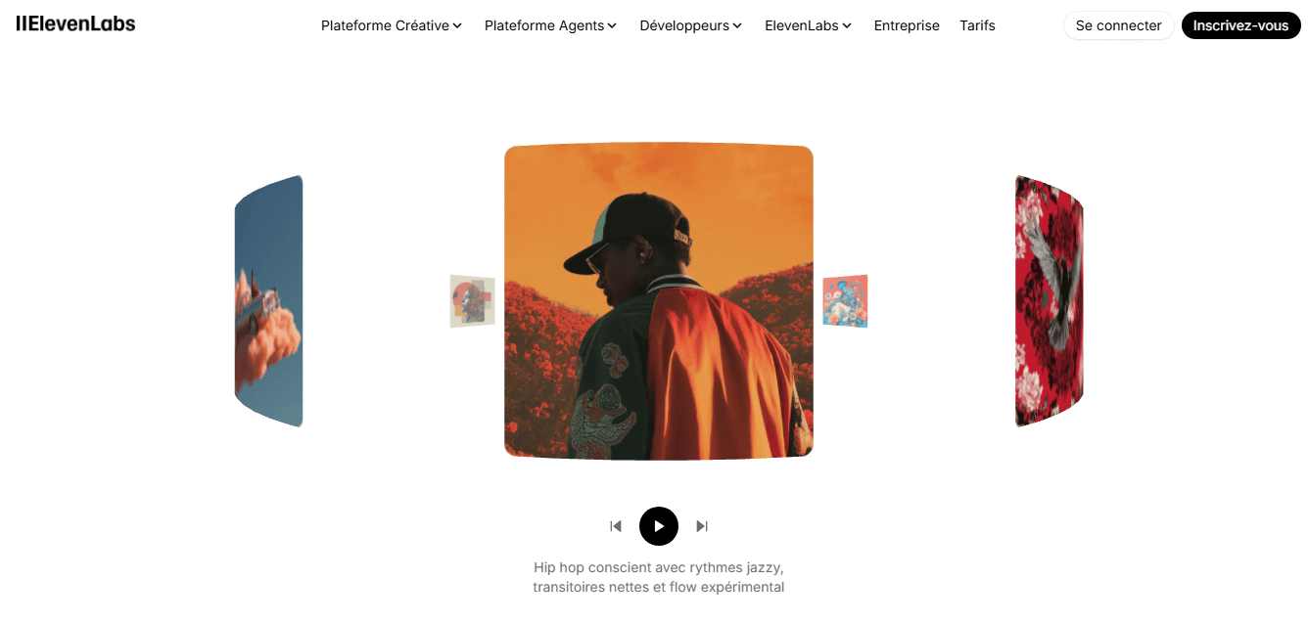Expand the Développeurs chevron
Viewport: 1308px width, 623px height.
pos(737,26)
